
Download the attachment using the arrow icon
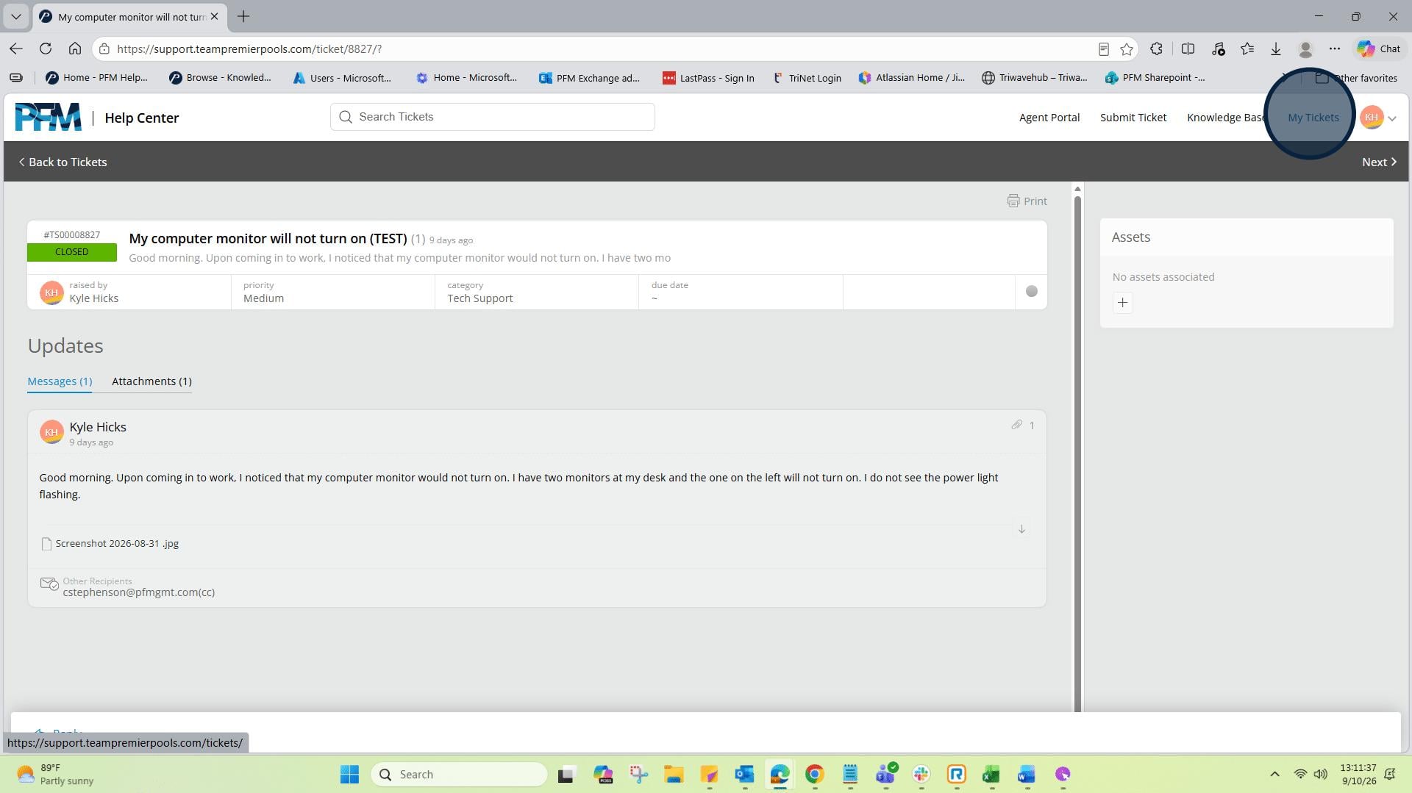(1021, 529)
